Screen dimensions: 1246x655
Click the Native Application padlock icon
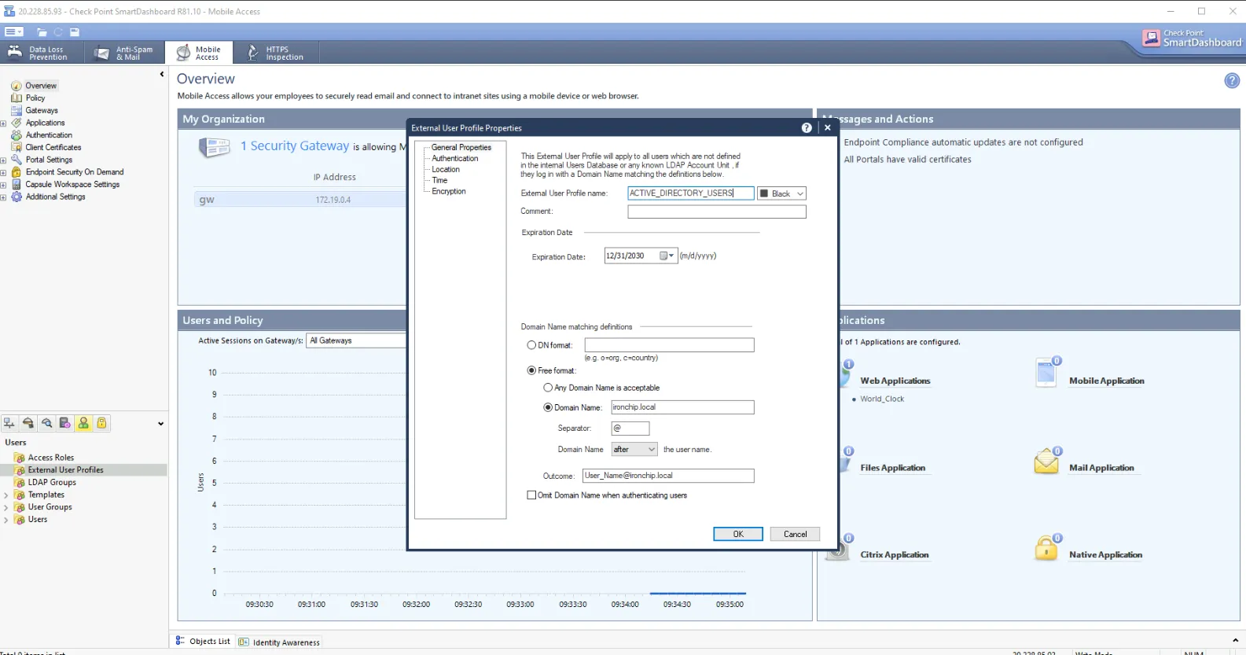[x=1046, y=548]
